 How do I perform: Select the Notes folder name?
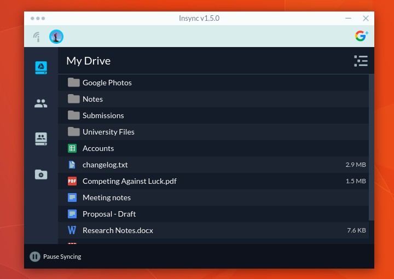pos(92,99)
